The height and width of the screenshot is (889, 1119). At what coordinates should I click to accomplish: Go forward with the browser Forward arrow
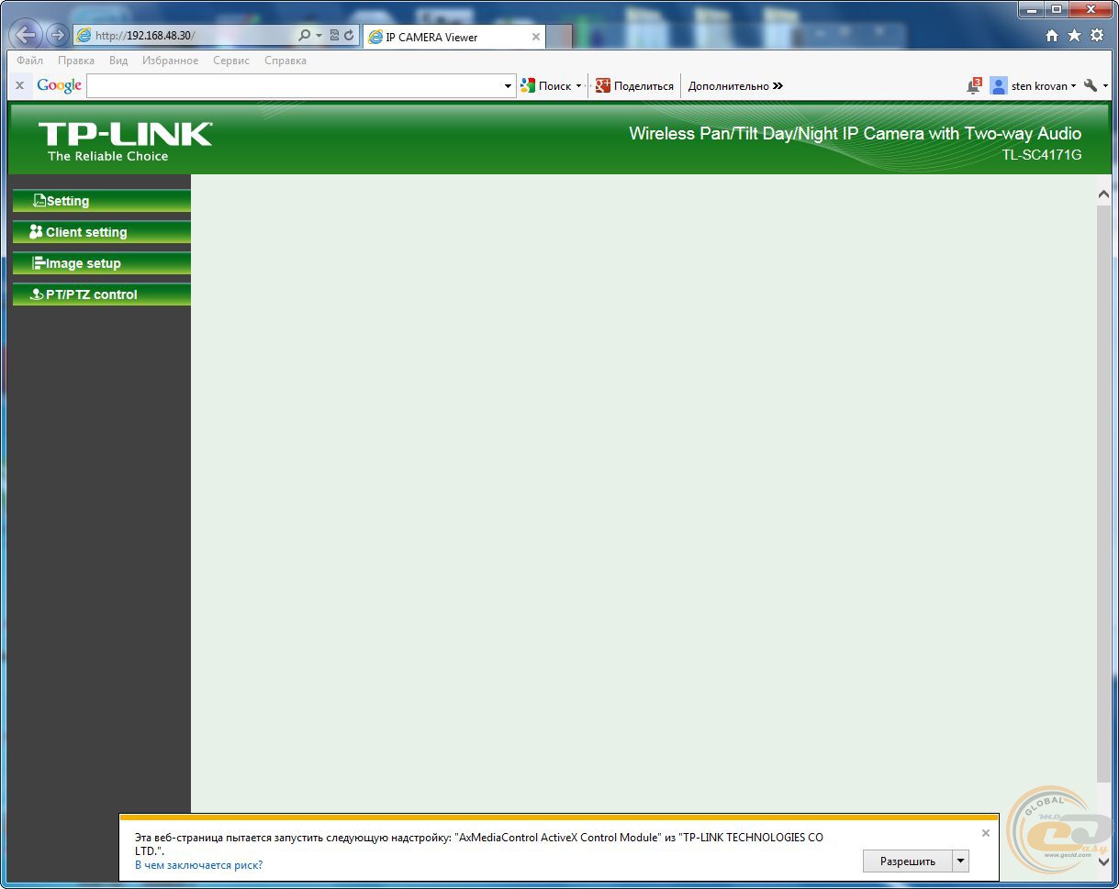(x=57, y=35)
